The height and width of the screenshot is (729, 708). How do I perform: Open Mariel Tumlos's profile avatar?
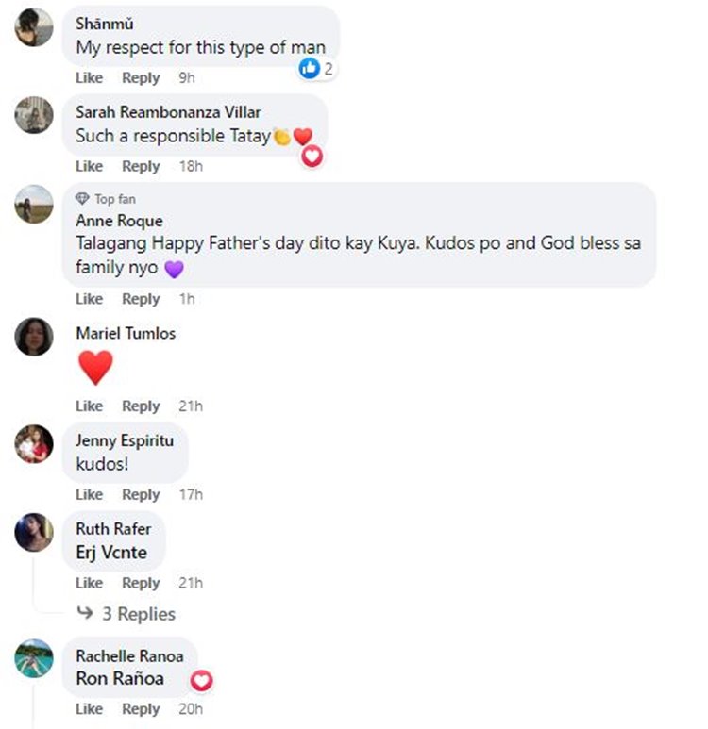point(34,337)
